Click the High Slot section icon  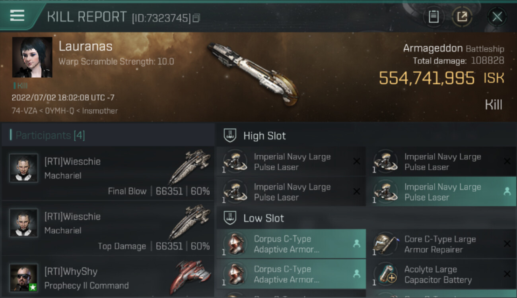pos(230,135)
